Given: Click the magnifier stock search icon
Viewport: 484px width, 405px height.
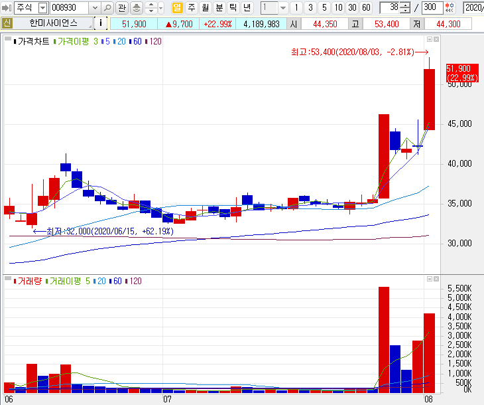Looking at the screenshot, I should pyautogui.click(x=107, y=7).
